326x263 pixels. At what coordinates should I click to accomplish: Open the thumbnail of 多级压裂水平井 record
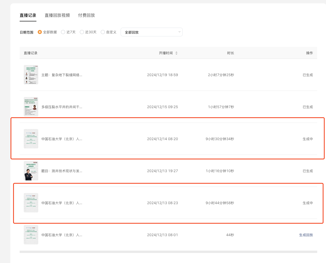click(x=31, y=107)
